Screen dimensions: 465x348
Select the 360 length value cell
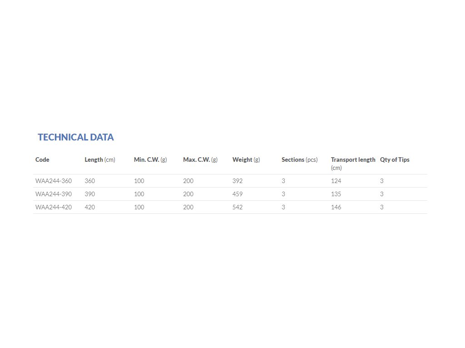(x=90, y=181)
